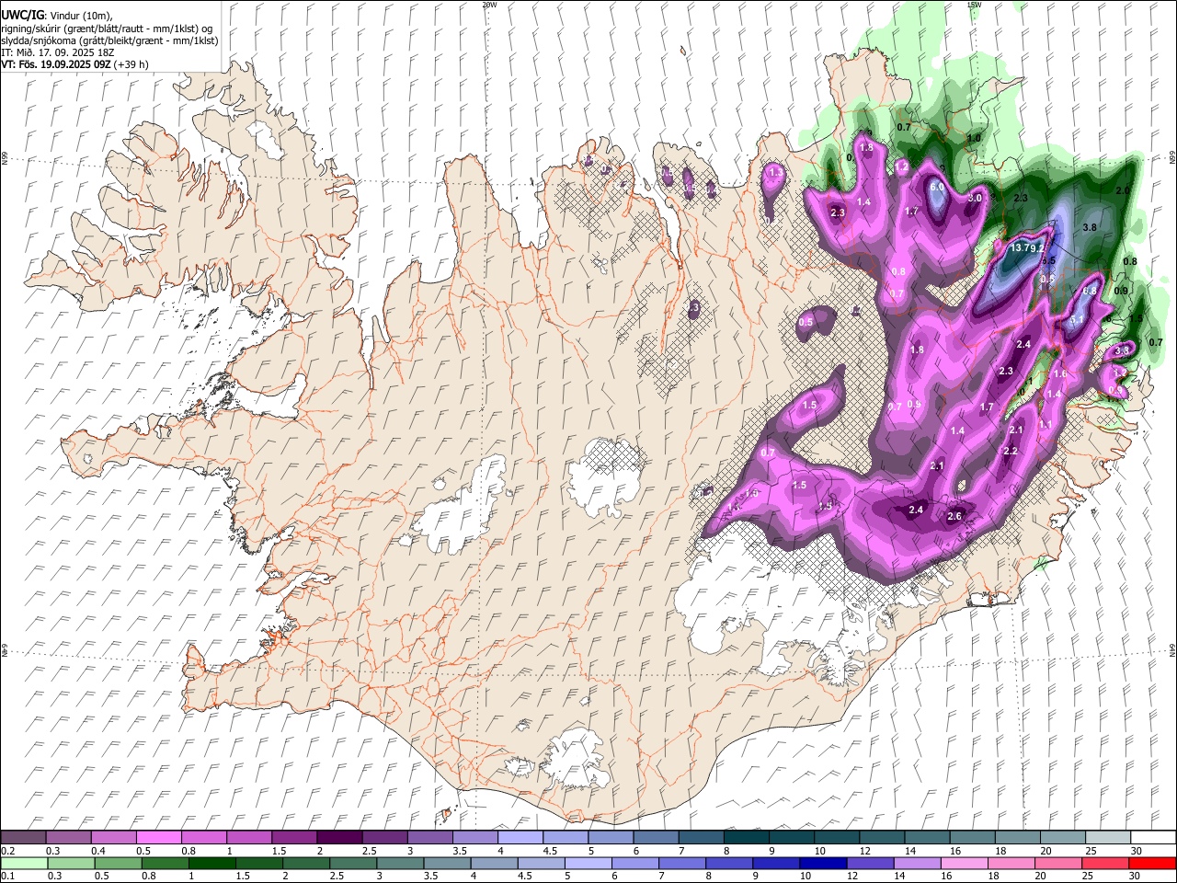Click the 15W longitude label at top
The image size is (1177, 883).
click(x=974, y=5)
